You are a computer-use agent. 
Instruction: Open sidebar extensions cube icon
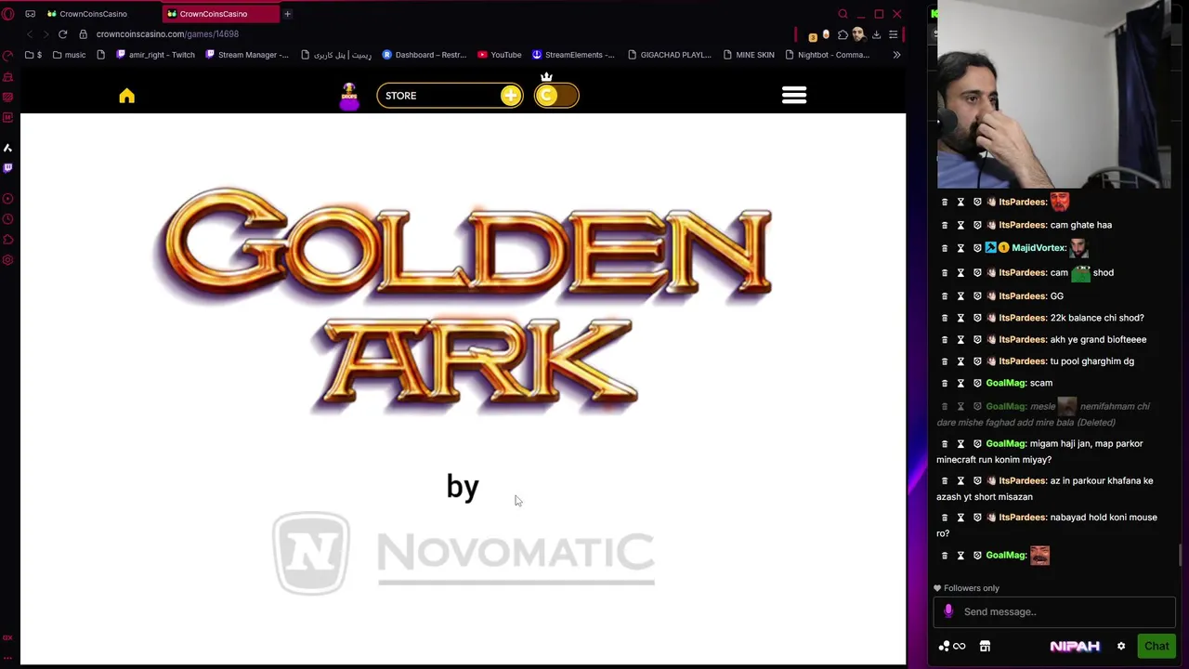tap(7, 240)
